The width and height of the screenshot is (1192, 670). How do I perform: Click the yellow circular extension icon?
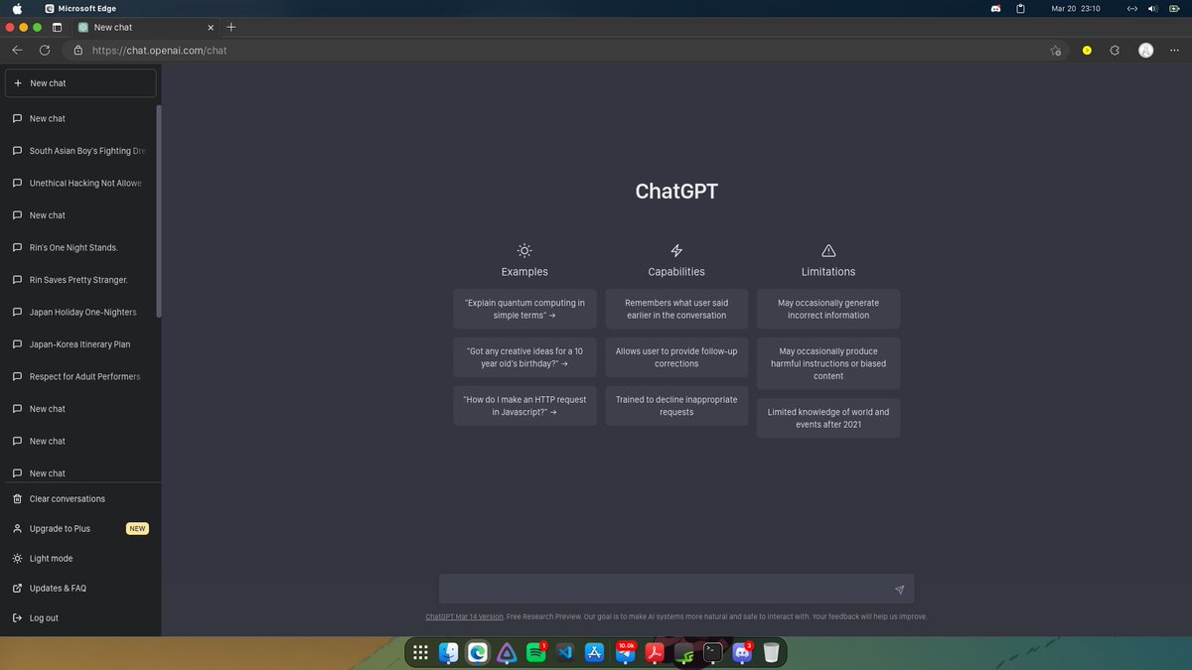pos(1087,50)
